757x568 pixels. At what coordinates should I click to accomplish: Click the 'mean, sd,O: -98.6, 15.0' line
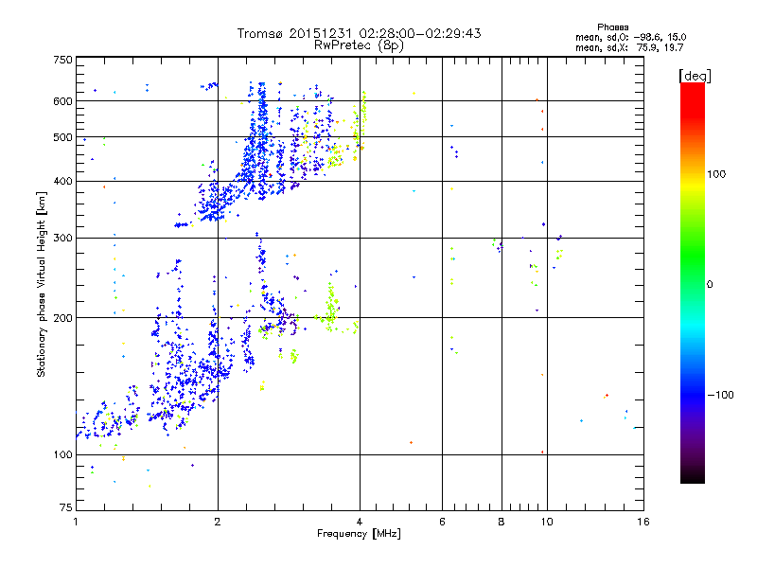tap(630, 37)
